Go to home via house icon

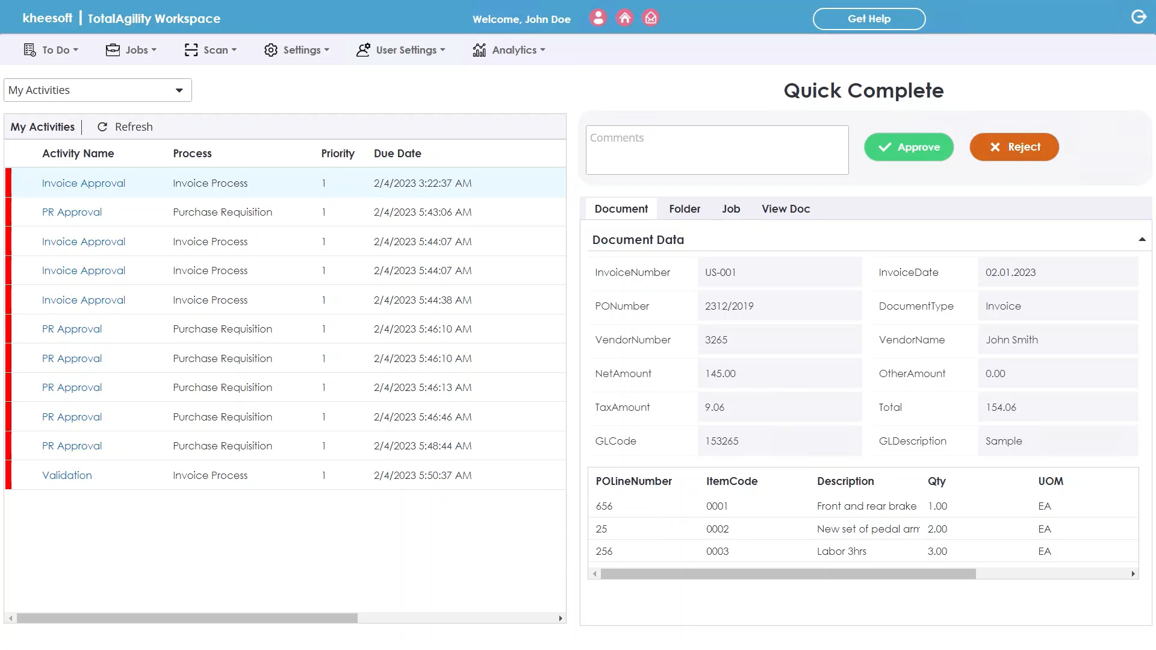click(625, 18)
